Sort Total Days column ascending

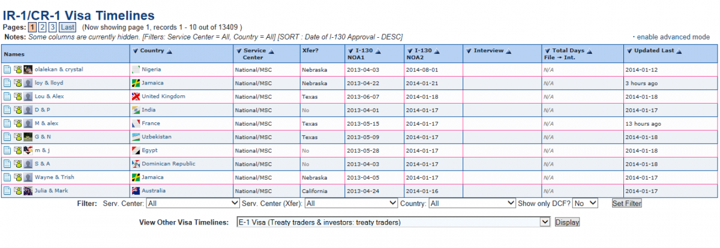pyautogui.click(x=589, y=52)
